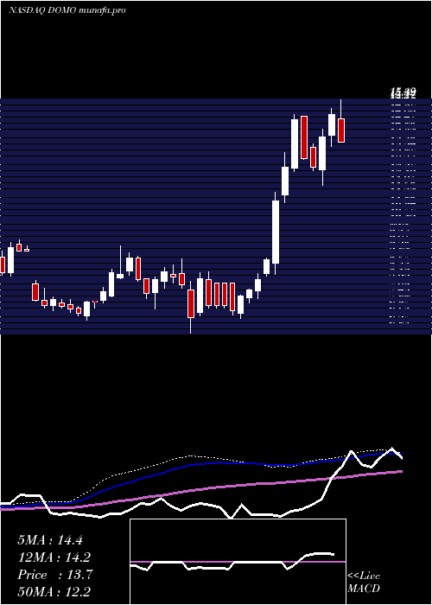Click the latest red candlestick on the chart
This screenshot has height=605, width=432.
pyautogui.click(x=341, y=131)
